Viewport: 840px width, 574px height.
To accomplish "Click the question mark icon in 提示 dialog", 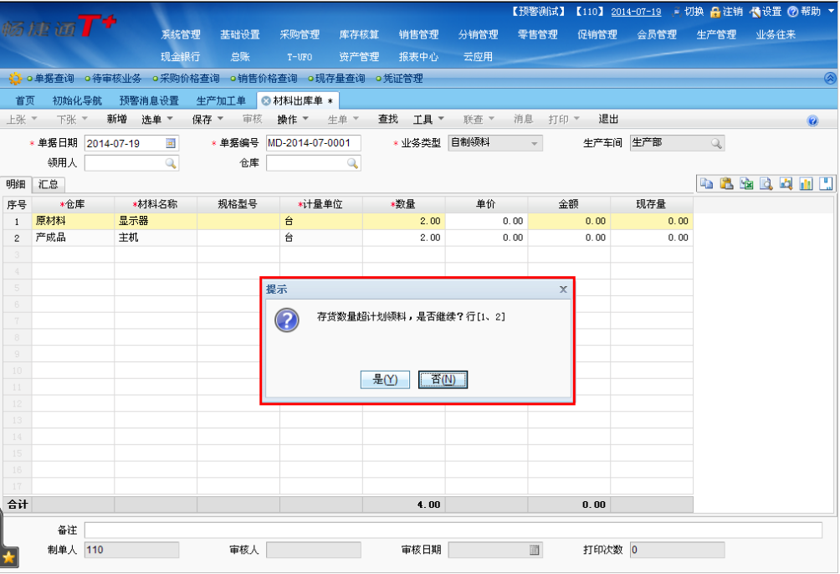I will 287,320.
